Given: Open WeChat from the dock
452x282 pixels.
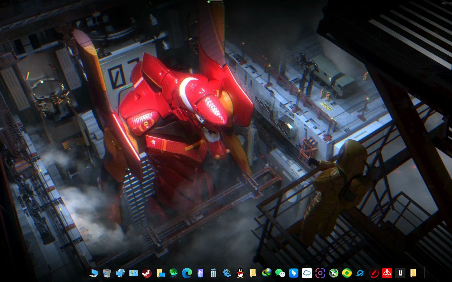Looking at the screenshot, I should 280,273.
